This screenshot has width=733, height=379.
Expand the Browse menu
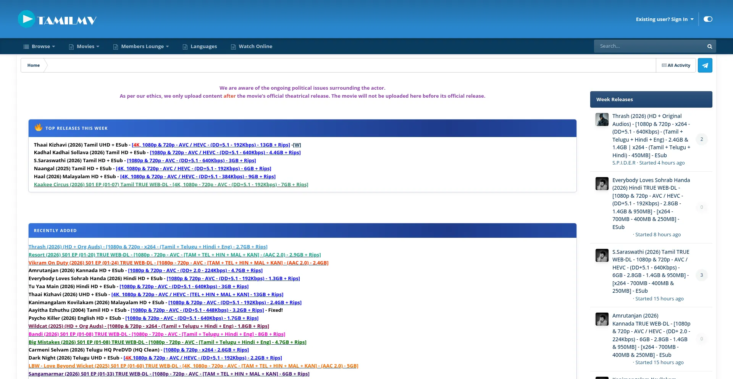pyautogui.click(x=39, y=47)
